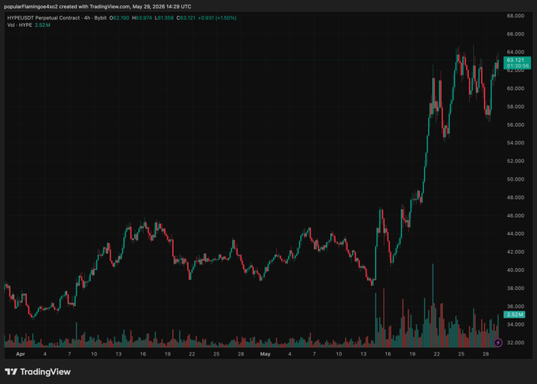Screen dimensions: 537x384
Task: Click the 44.000 price axis label
Action: (x=515, y=233)
